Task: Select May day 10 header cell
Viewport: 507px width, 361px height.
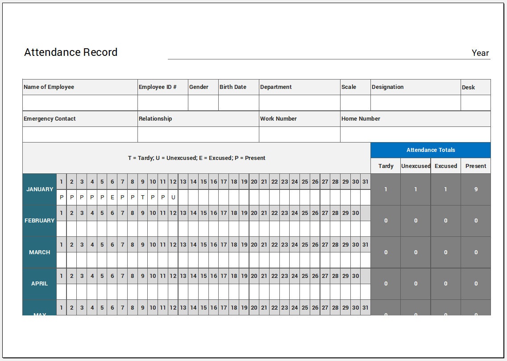Action: 153,307
